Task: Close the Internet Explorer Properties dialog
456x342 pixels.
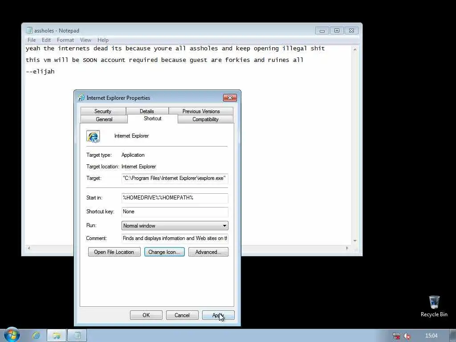Action: tap(230, 98)
